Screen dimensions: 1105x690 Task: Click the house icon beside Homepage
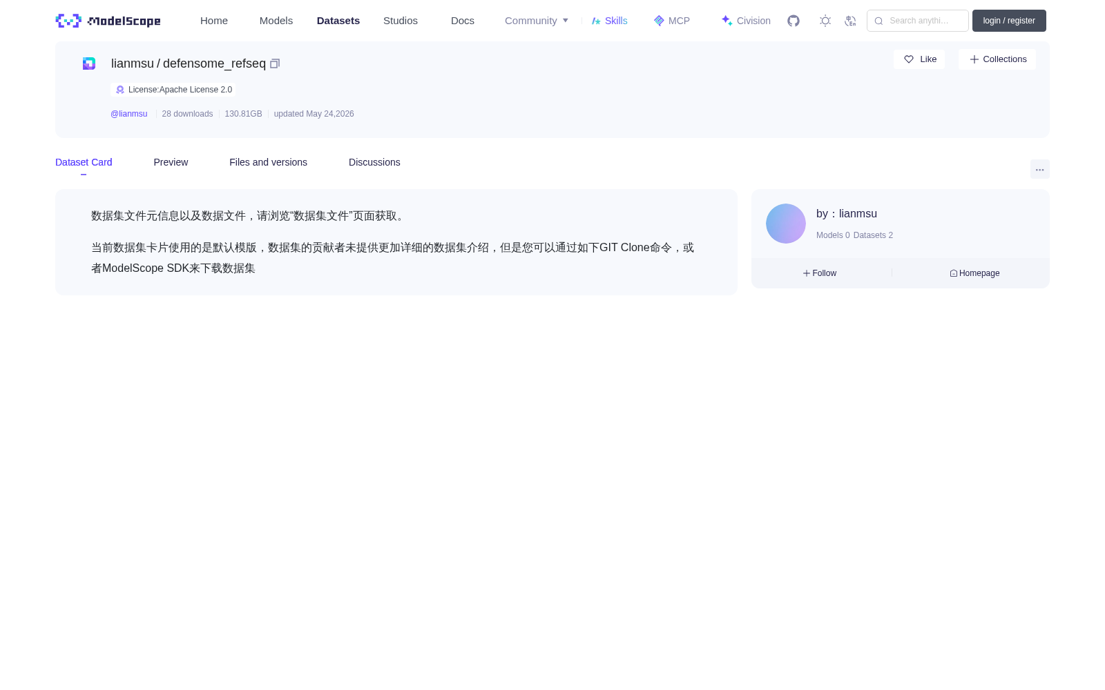(x=954, y=273)
